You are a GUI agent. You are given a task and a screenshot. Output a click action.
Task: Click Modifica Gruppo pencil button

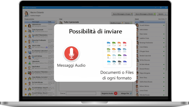click(x=117, y=23)
